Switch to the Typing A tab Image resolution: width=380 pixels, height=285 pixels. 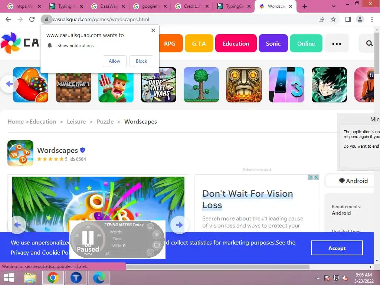tap(66, 6)
